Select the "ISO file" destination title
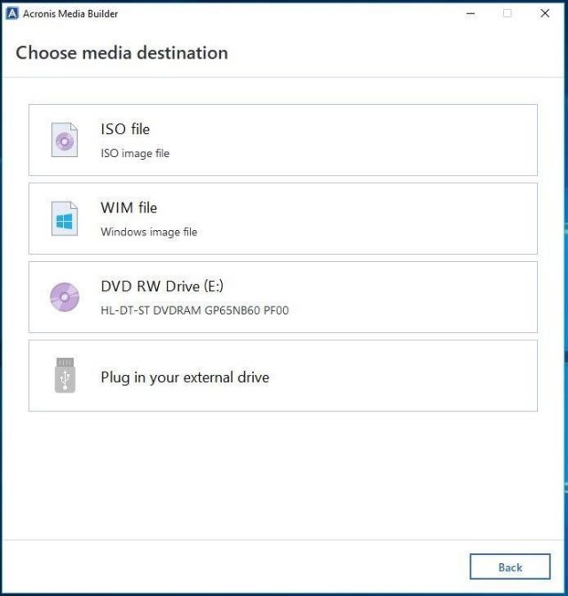Screen dimensions: 568x596 tap(125, 130)
